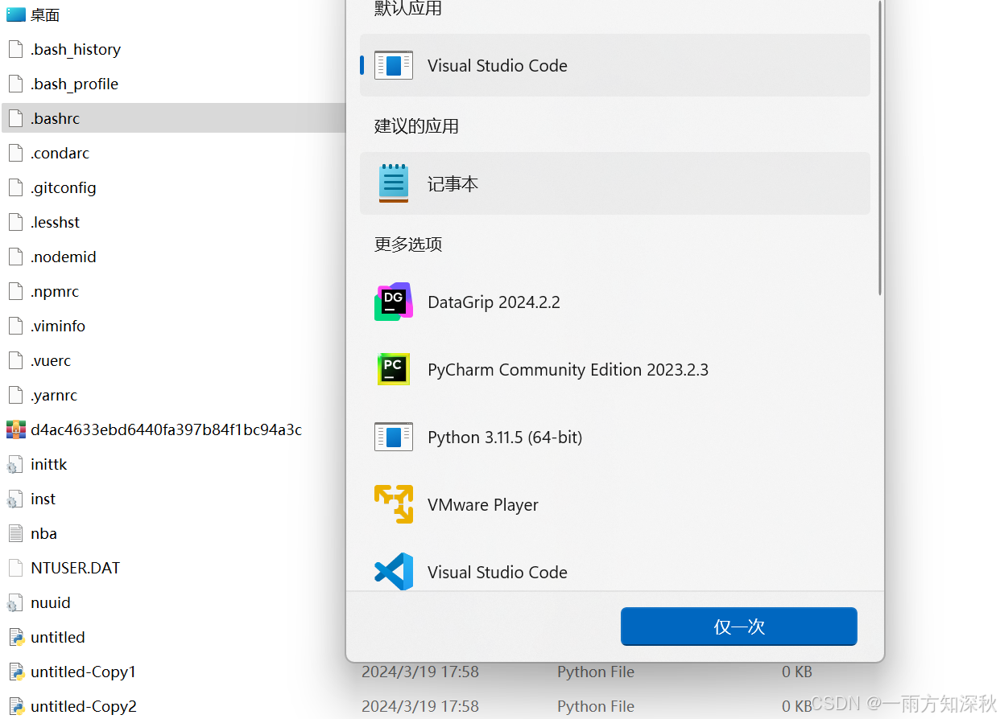1000x719 pixels.
Task: Click the blue Visual Studio Code logo icon
Action: point(394,572)
